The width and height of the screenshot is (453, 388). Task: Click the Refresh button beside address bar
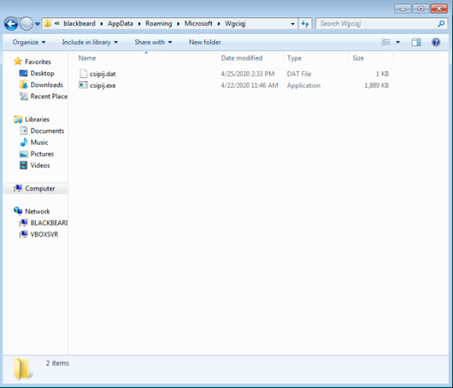click(x=305, y=24)
